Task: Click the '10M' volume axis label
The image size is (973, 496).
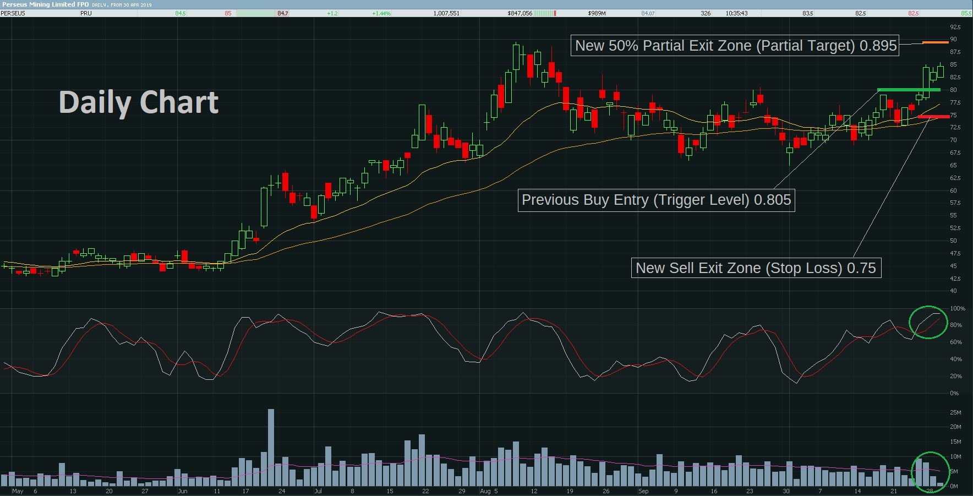Action: (956, 457)
